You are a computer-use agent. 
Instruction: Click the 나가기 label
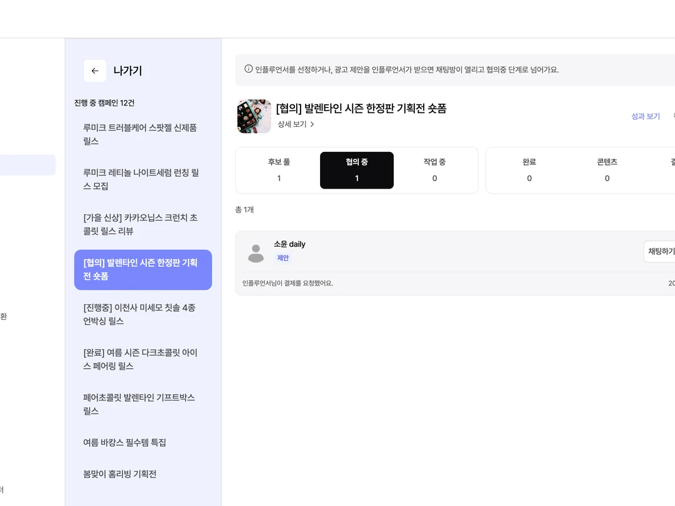pyautogui.click(x=128, y=71)
